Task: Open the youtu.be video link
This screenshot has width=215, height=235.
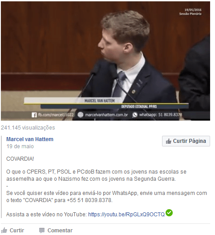Action: pyautogui.click(x=126, y=215)
